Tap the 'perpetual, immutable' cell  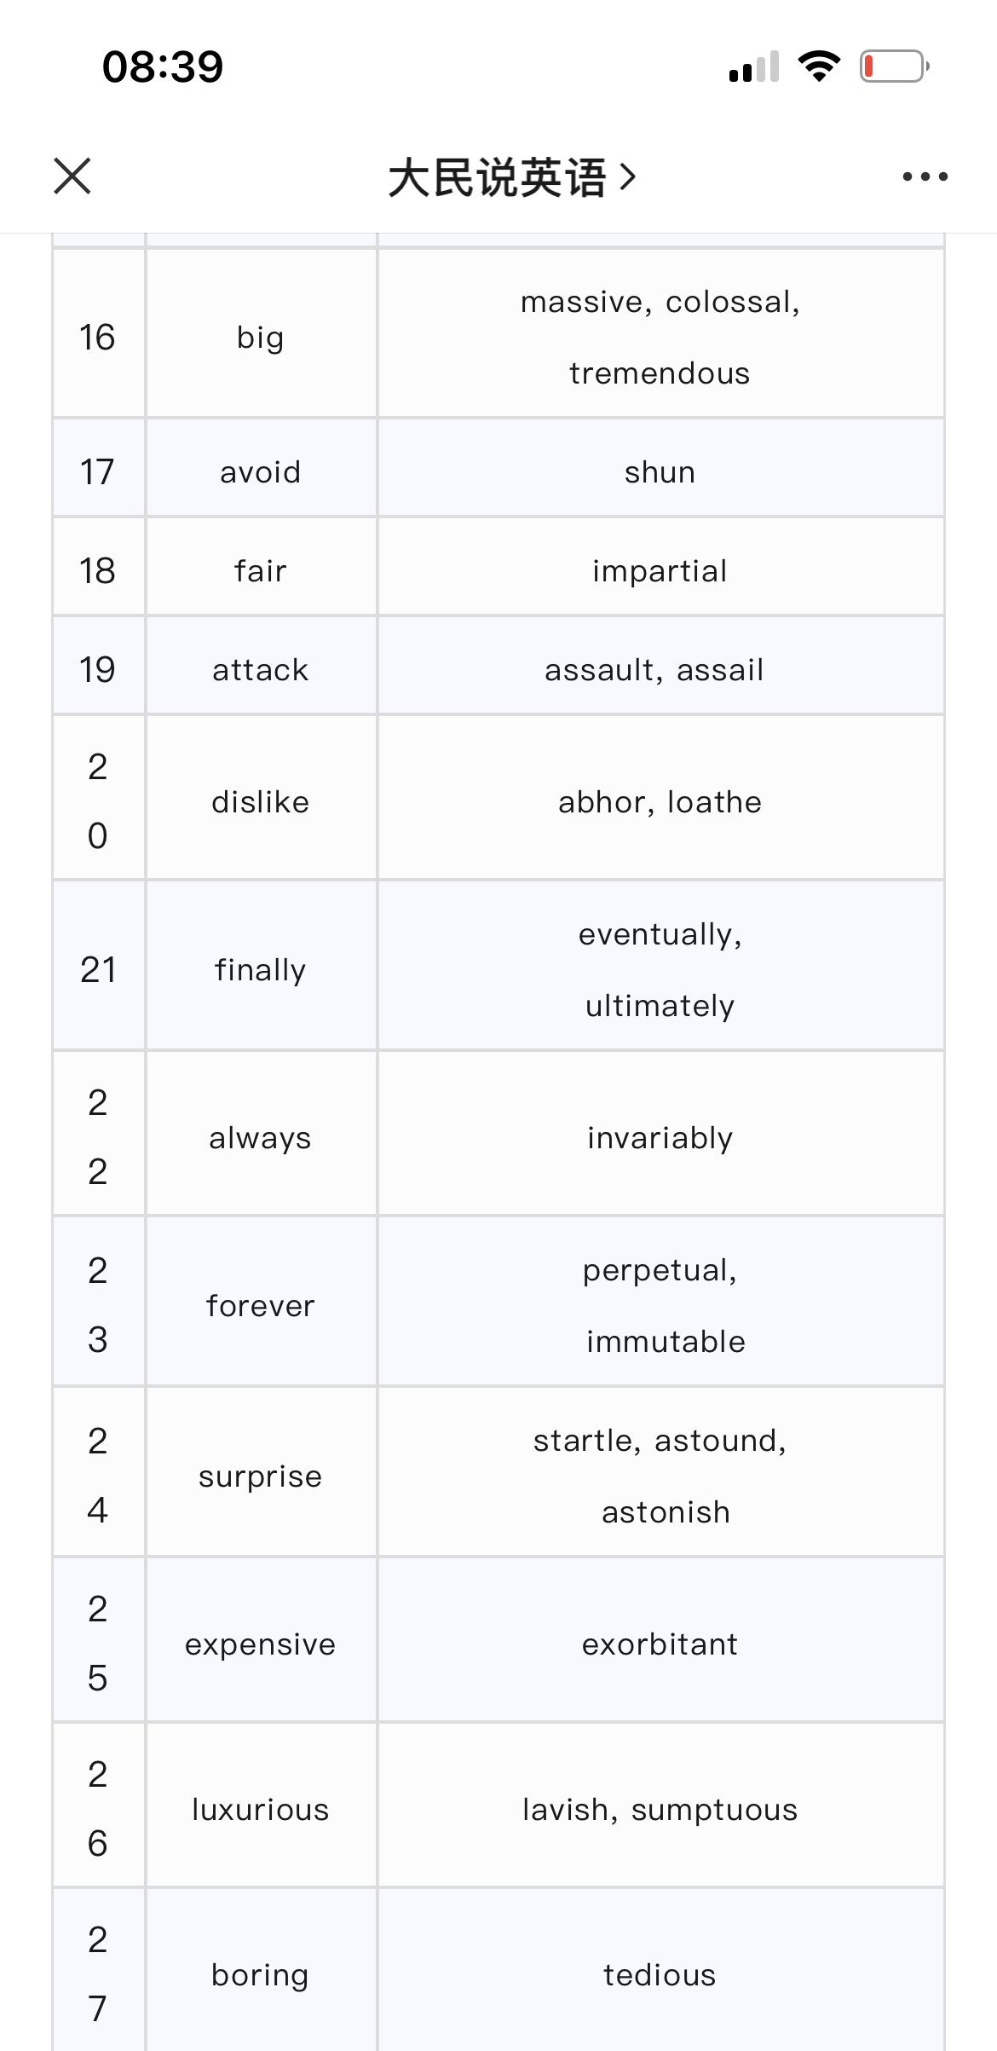tap(660, 1302)
